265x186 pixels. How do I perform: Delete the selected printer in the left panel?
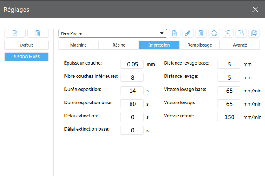[38, 33]
